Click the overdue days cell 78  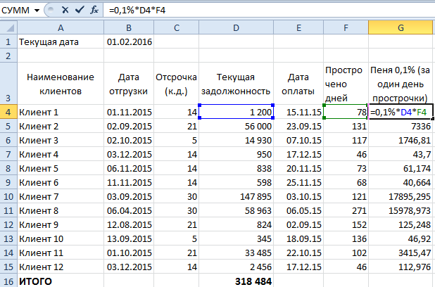point(346,112)
